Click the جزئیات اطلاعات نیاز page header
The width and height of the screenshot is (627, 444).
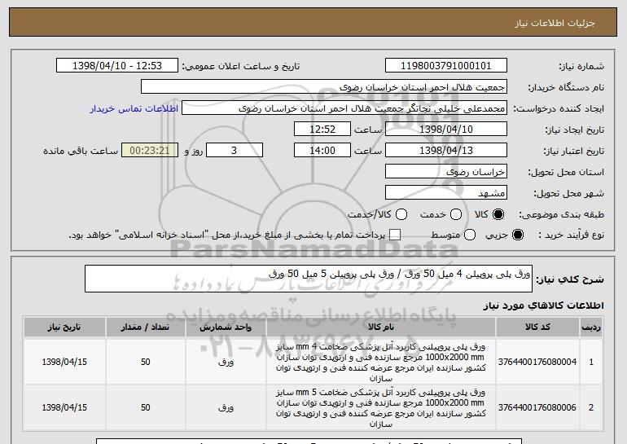[555, 23]
